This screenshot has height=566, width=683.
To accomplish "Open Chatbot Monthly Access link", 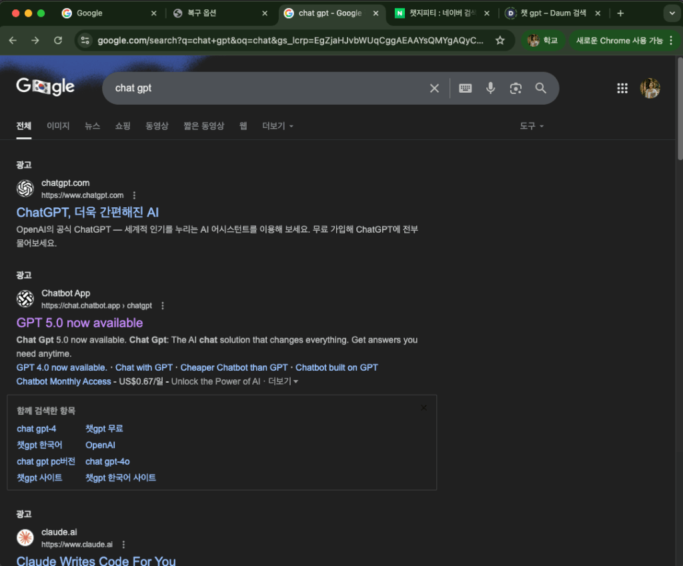I will (x=63, y=381).
